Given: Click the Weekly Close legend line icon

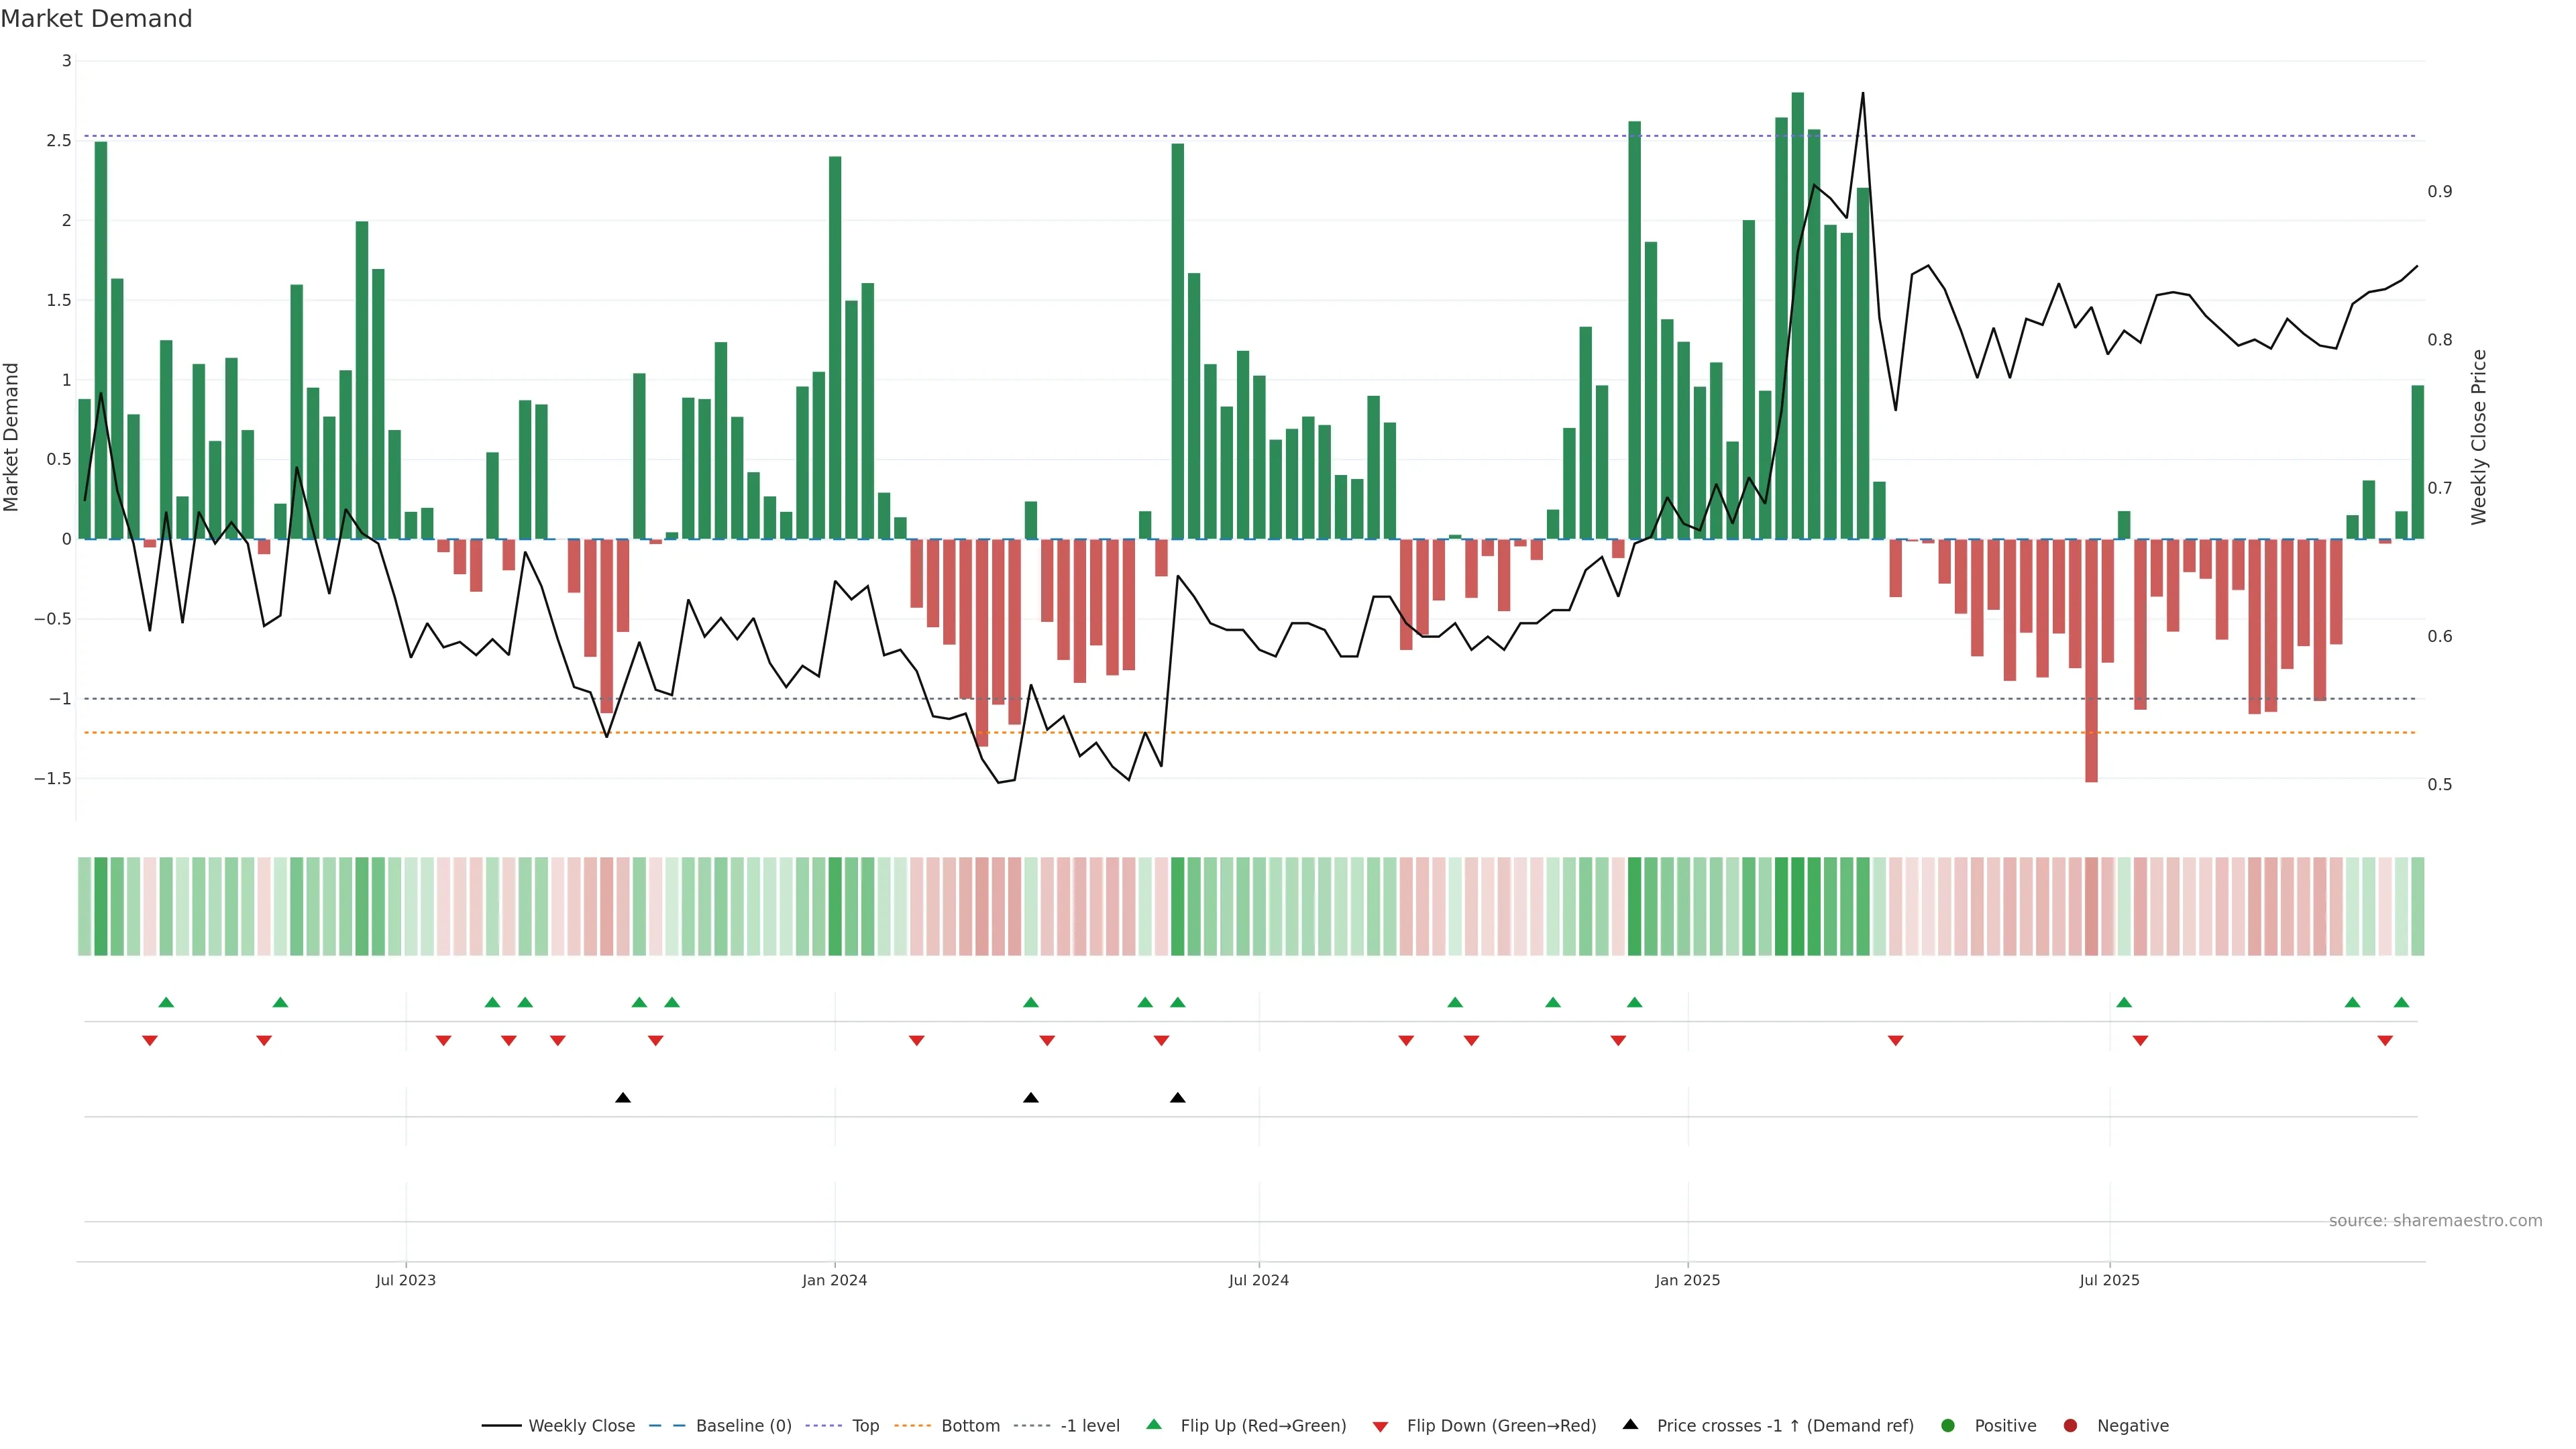Looking at the screenshot, I should [x=501, y=1426].
